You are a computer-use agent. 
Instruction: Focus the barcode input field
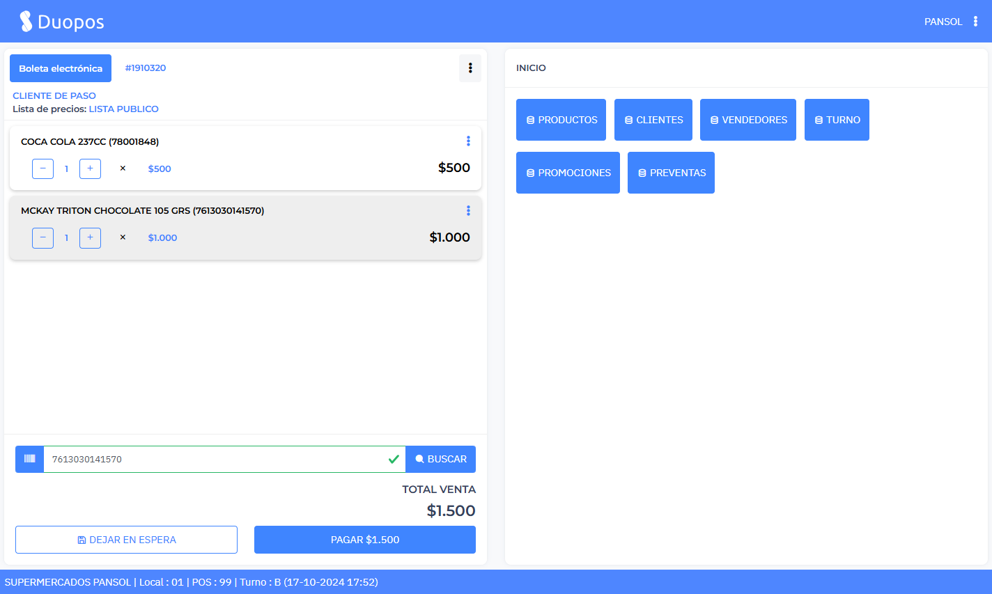(216, 459)
